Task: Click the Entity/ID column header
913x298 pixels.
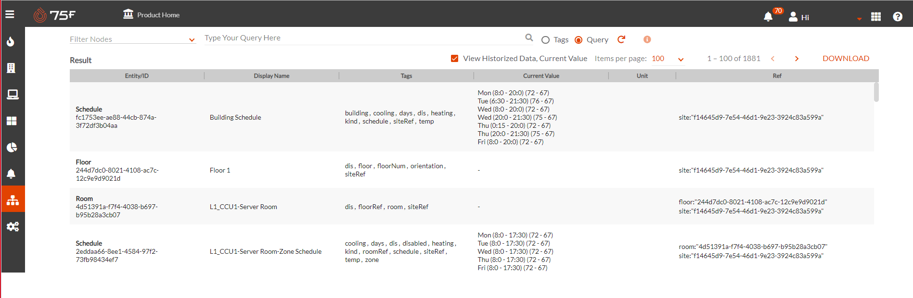Action: click(x=137, y=76)
